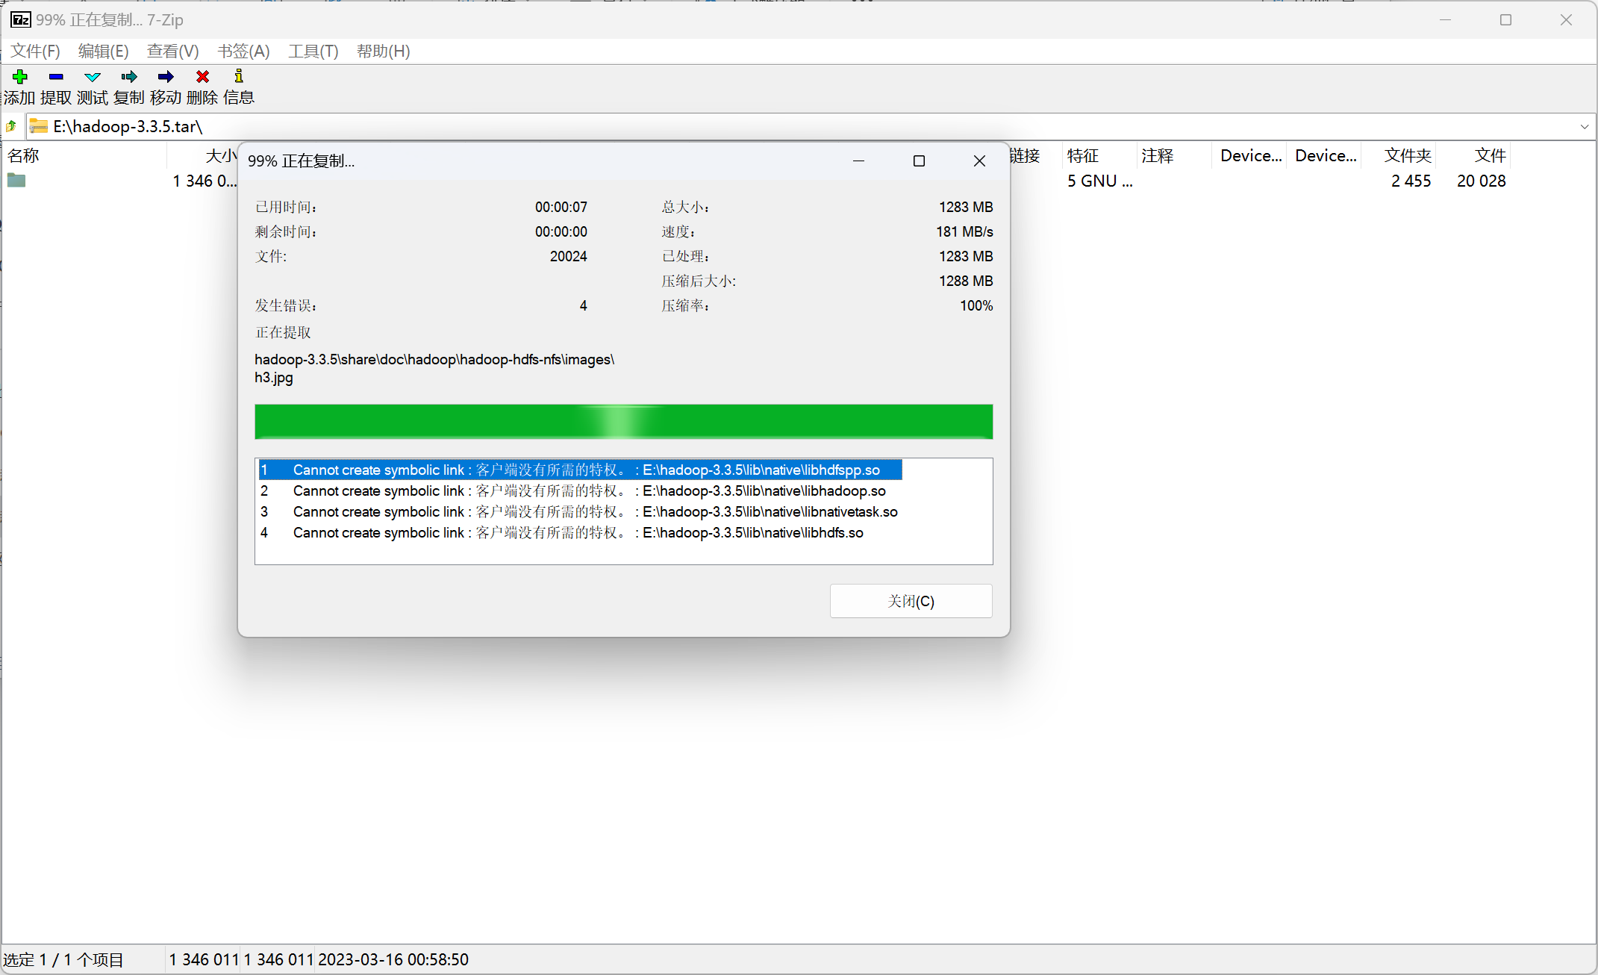Open the 工具(T) menu
The width and height of the screenshot is (1598, 975).
(313, 51)
